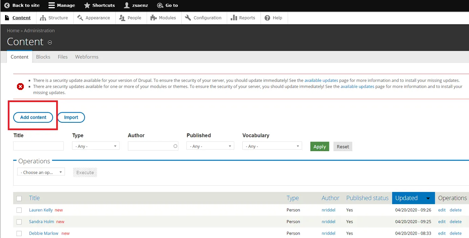This screenshot has width=469, height=238.
Task: Open the Published filter dropdown
Action: [210, 146]
